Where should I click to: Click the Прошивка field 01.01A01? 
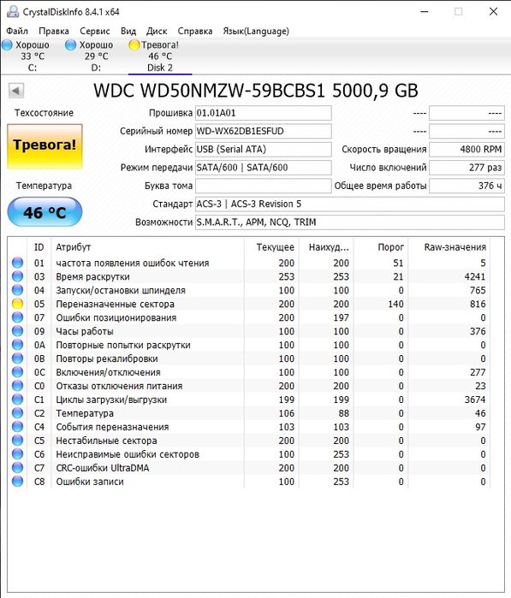point(264,113)
